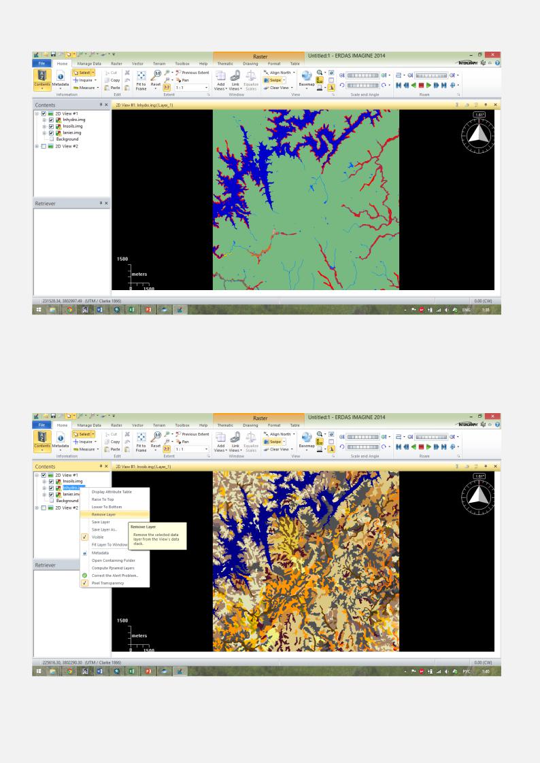Expand lanier.img tree node, upper screenshot
Screen dimensions: 540x763
pos(44,132)
